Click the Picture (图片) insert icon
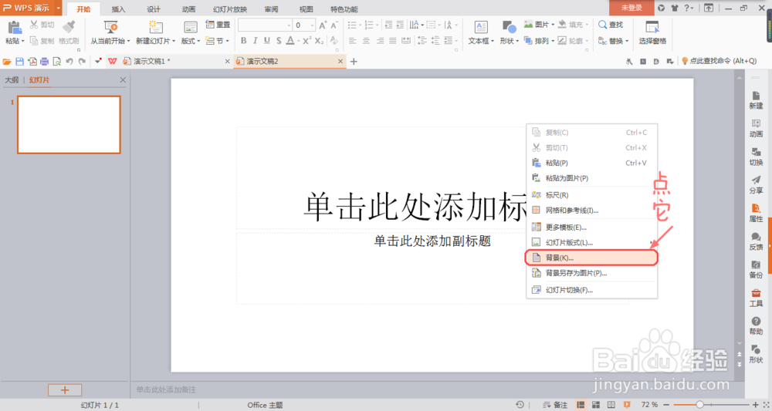Screen dimensions: 772x411 528,24
